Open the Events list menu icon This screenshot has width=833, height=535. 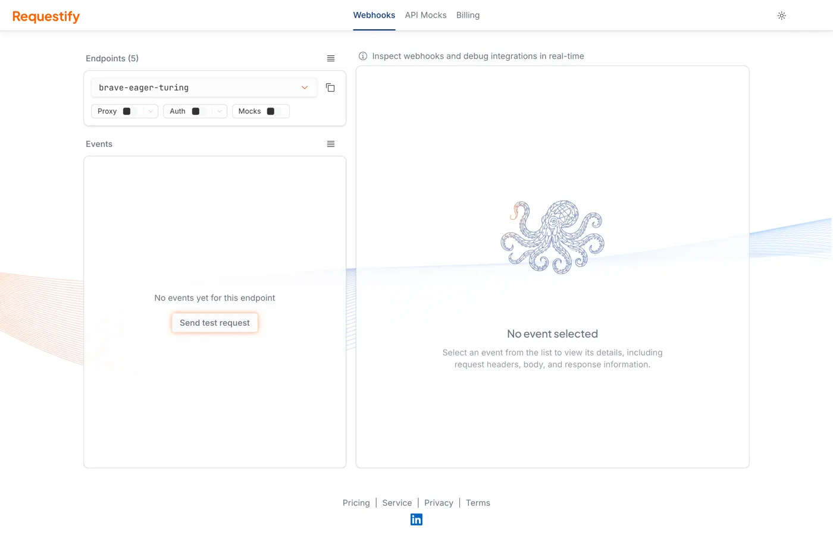(x=331, y=144)
